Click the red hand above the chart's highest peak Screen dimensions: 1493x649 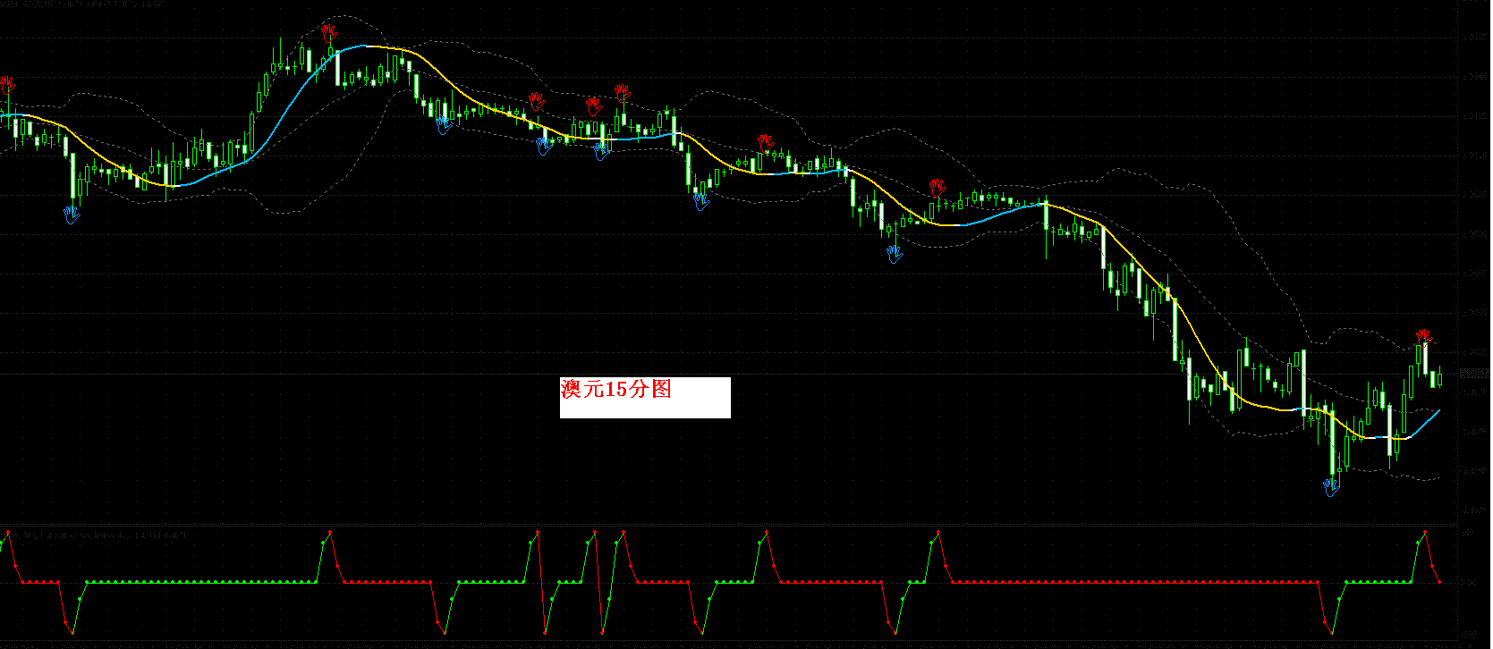point(329,33)
